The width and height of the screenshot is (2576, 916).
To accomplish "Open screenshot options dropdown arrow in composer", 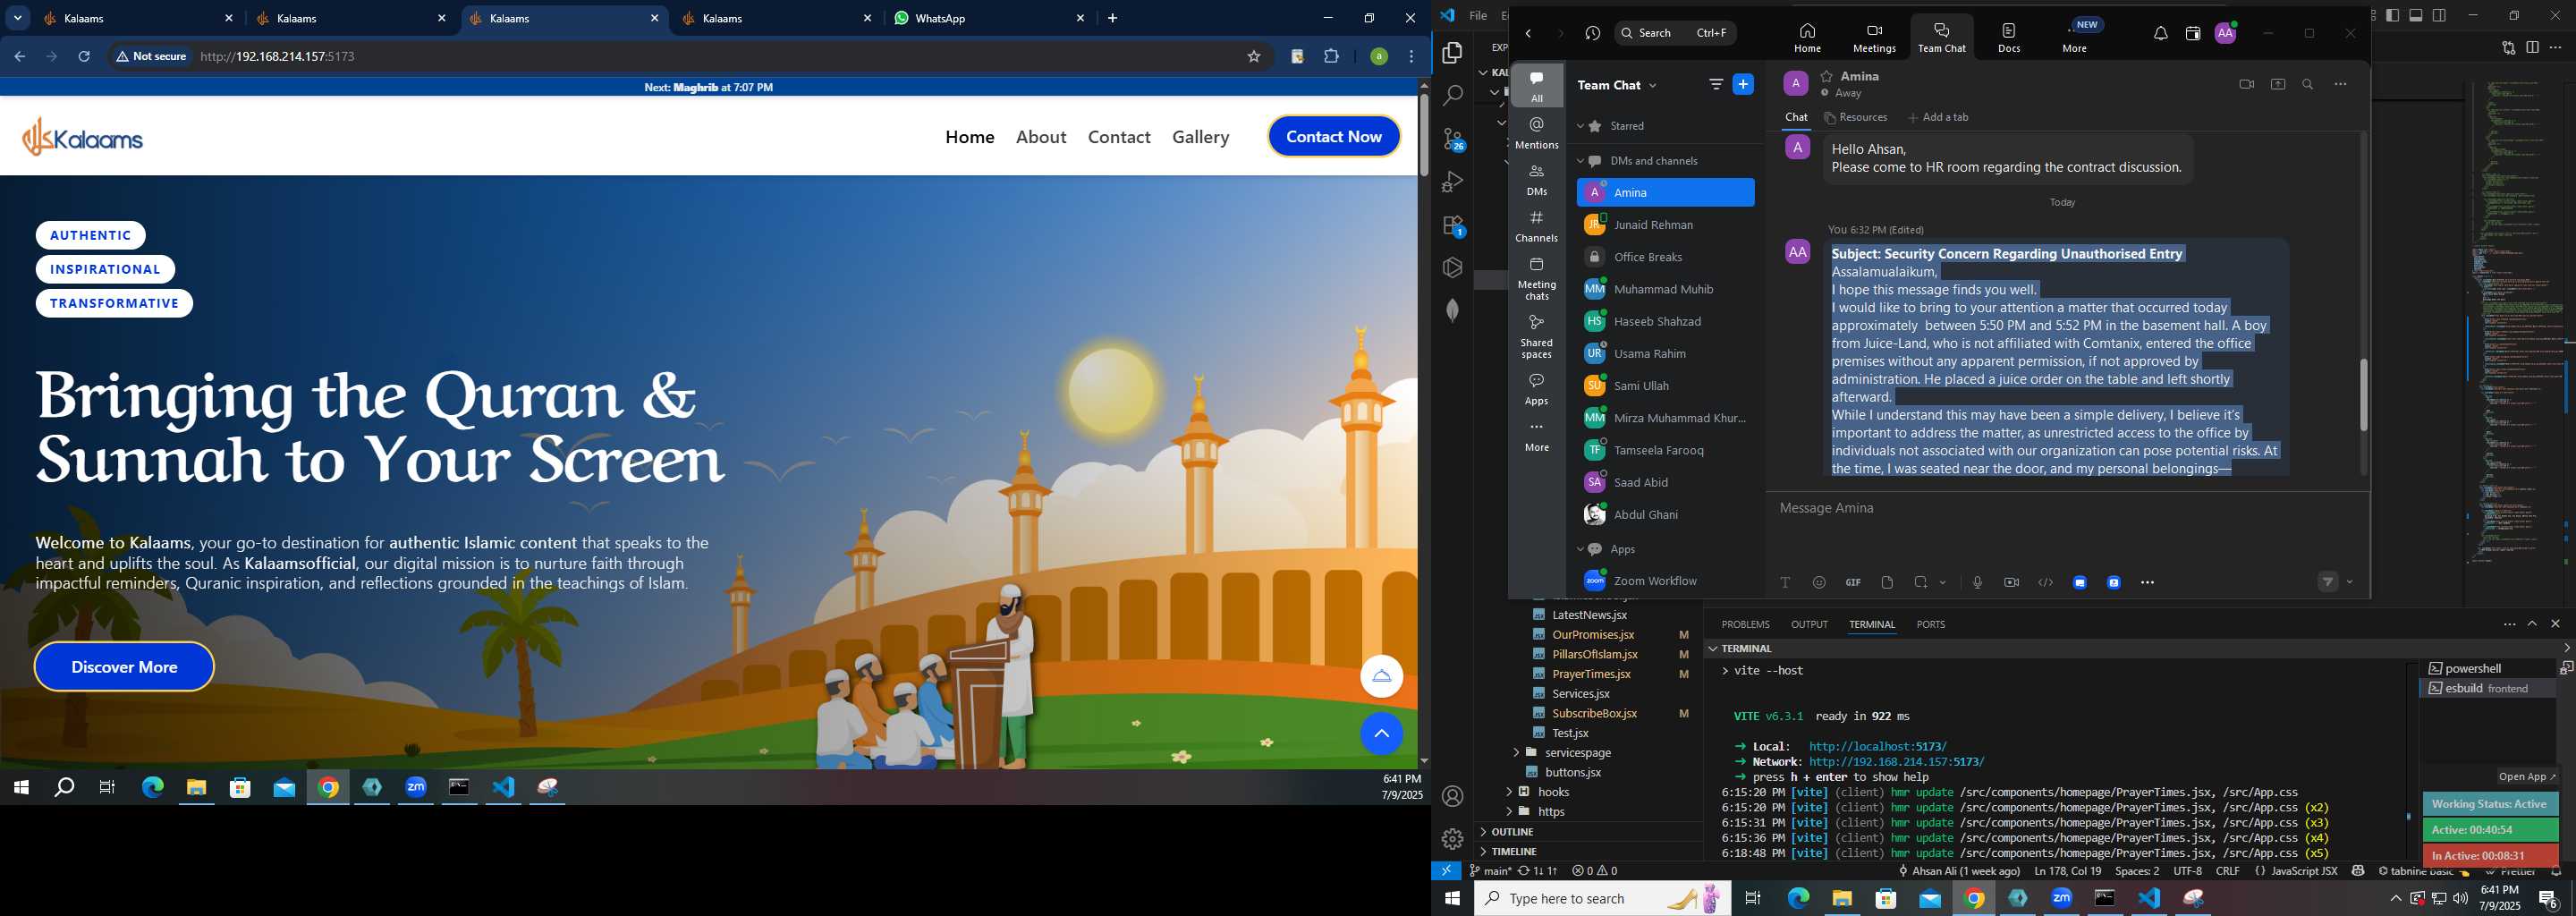I will click(1943, 582).
